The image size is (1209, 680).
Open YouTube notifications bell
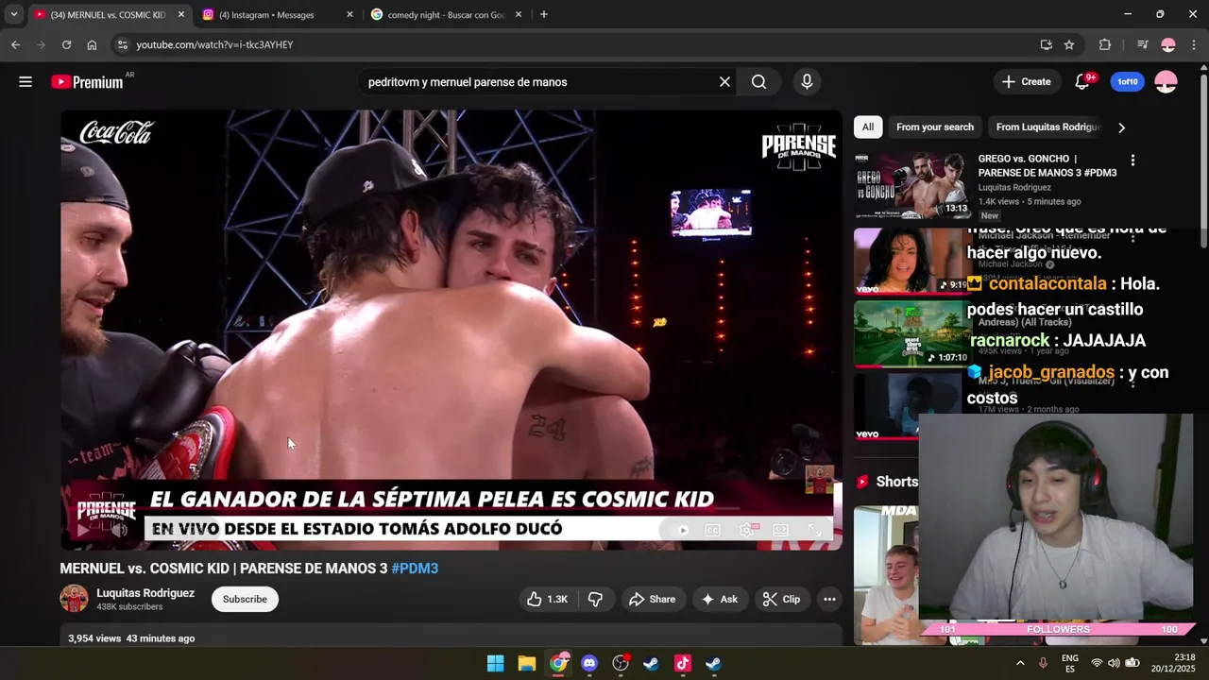coord(1082,82)
